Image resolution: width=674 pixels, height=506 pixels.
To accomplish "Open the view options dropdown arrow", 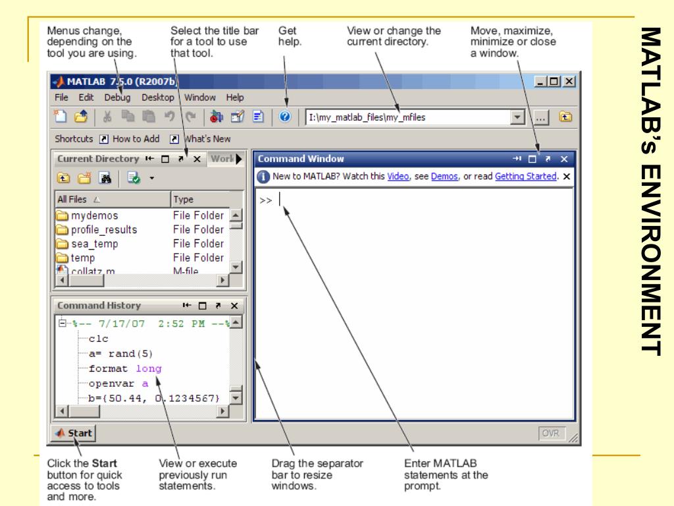I will point(152,178).
